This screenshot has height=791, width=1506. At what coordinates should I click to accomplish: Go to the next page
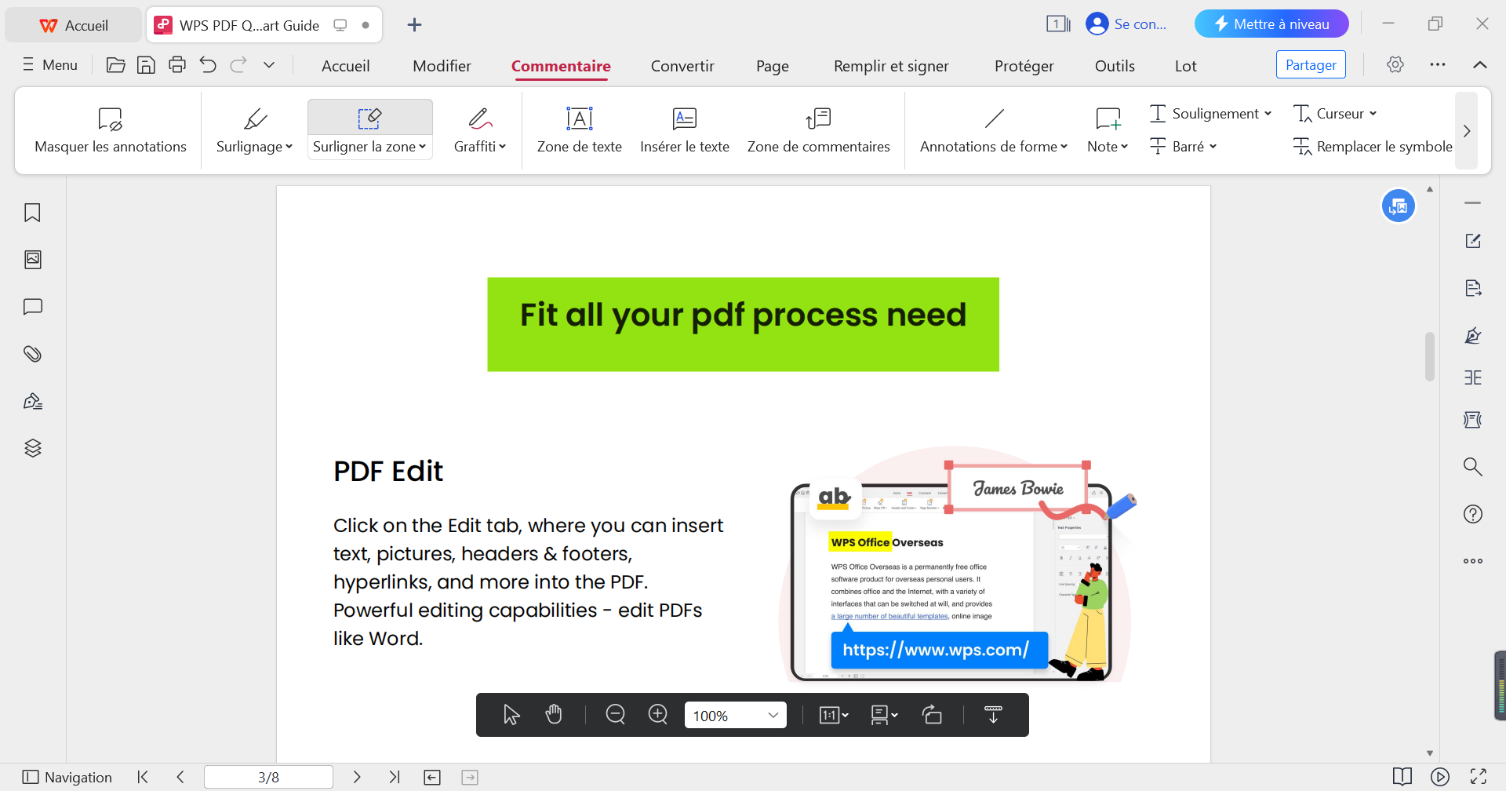coord(357,777)
